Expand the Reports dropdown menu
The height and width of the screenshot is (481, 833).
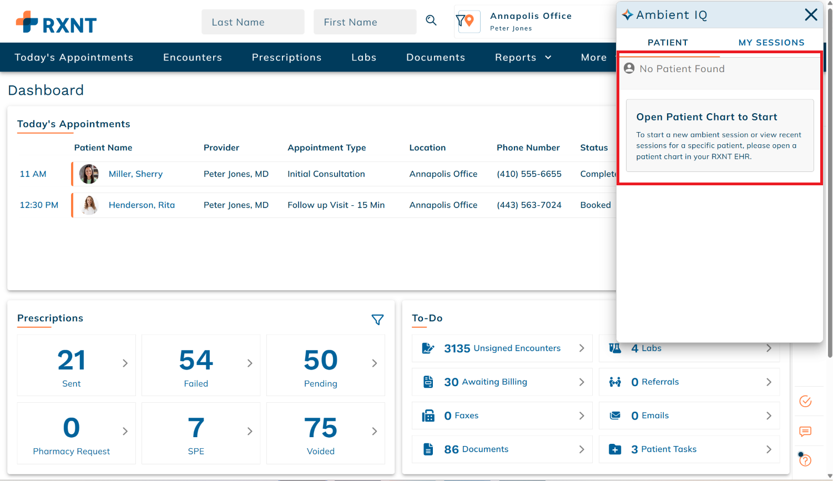pos(523,57)
